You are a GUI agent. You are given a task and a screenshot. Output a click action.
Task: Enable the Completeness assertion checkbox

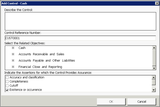coord(7,81)
